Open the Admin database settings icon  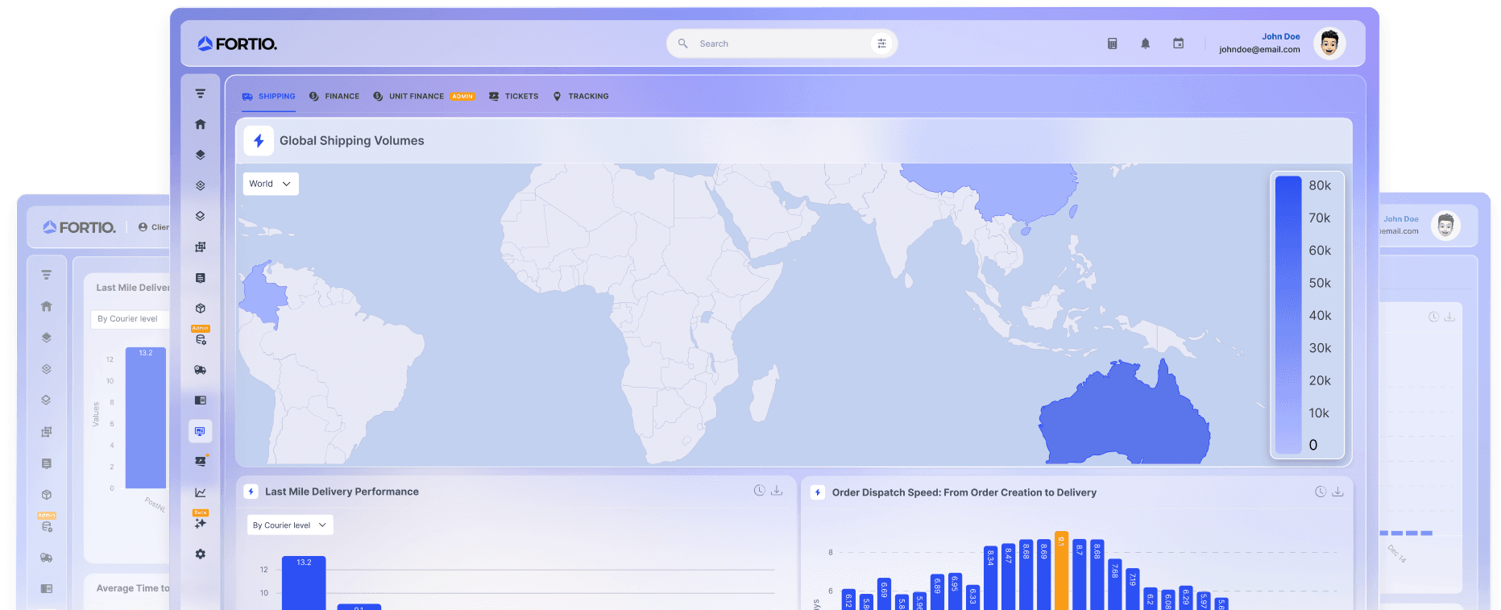click(201, 339)
